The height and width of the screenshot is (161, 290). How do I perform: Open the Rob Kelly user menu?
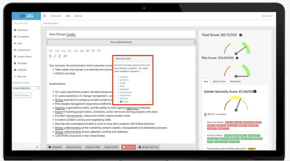pyautogui.click(x=267, y=16)
